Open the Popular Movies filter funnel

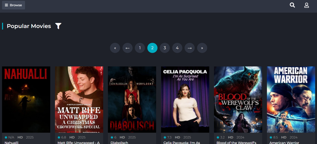[58, 26]
